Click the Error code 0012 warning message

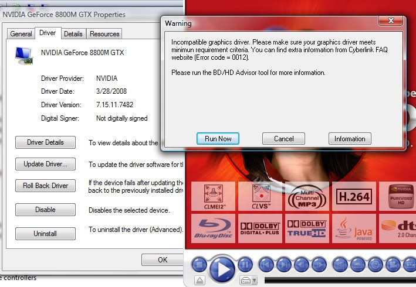[279, 50]
